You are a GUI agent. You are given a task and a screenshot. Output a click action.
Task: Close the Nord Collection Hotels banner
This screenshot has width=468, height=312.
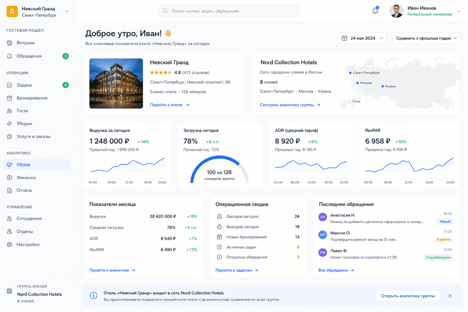[450, 296]
